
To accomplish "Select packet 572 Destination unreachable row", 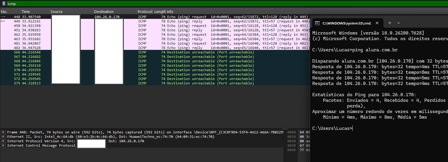I will 155,79.
